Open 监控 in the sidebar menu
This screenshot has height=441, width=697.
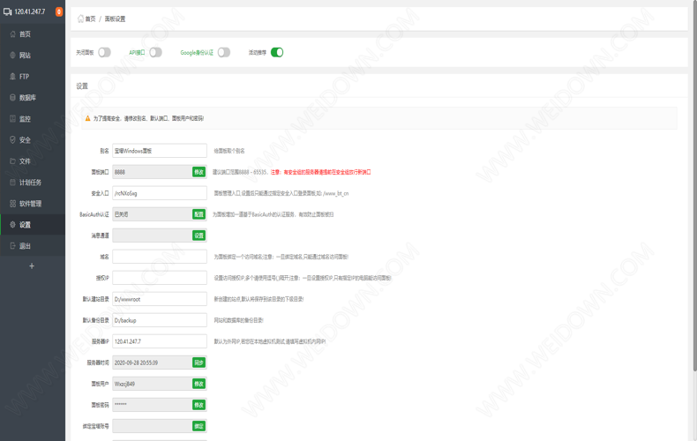pos(33,119)
